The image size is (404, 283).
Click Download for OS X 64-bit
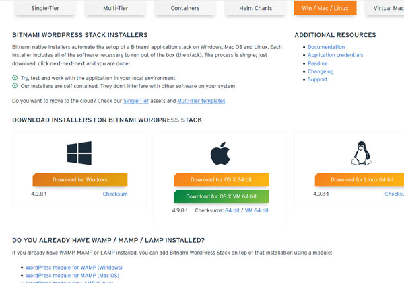pos(221,179)
